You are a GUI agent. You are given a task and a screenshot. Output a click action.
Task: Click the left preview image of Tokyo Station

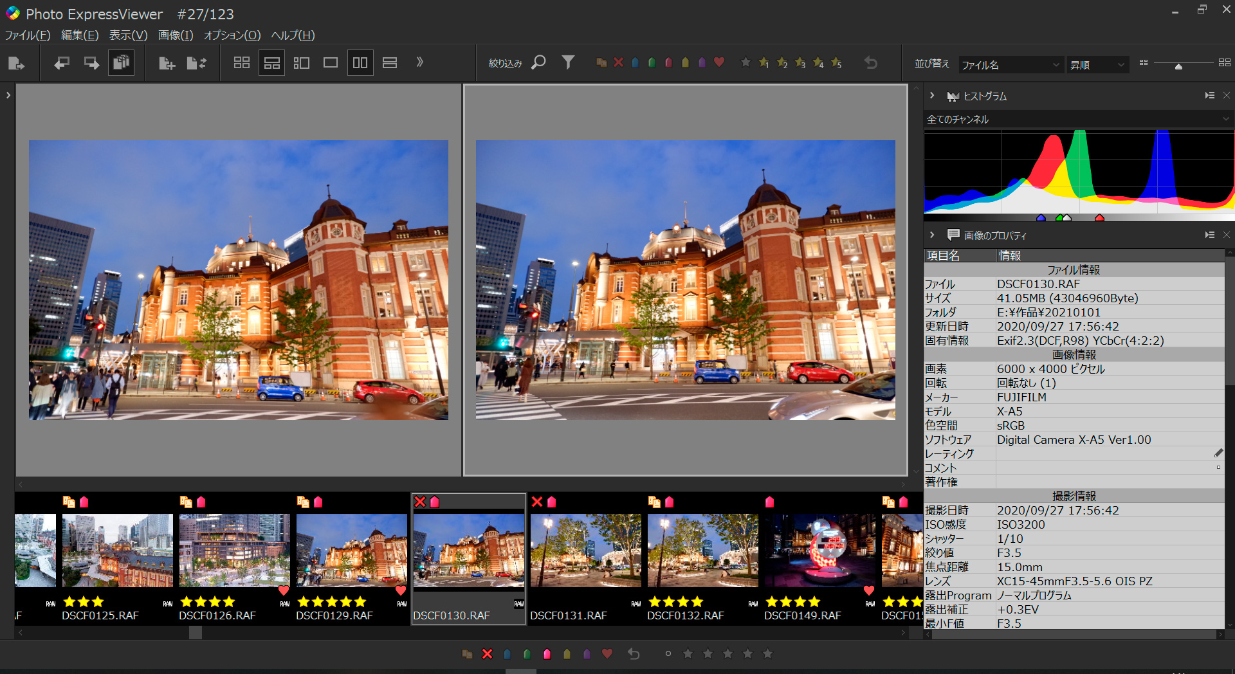(239, 280)
